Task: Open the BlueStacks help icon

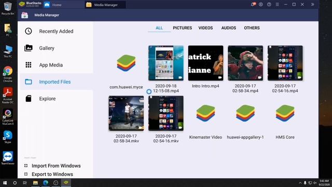Action: [269, 4]
